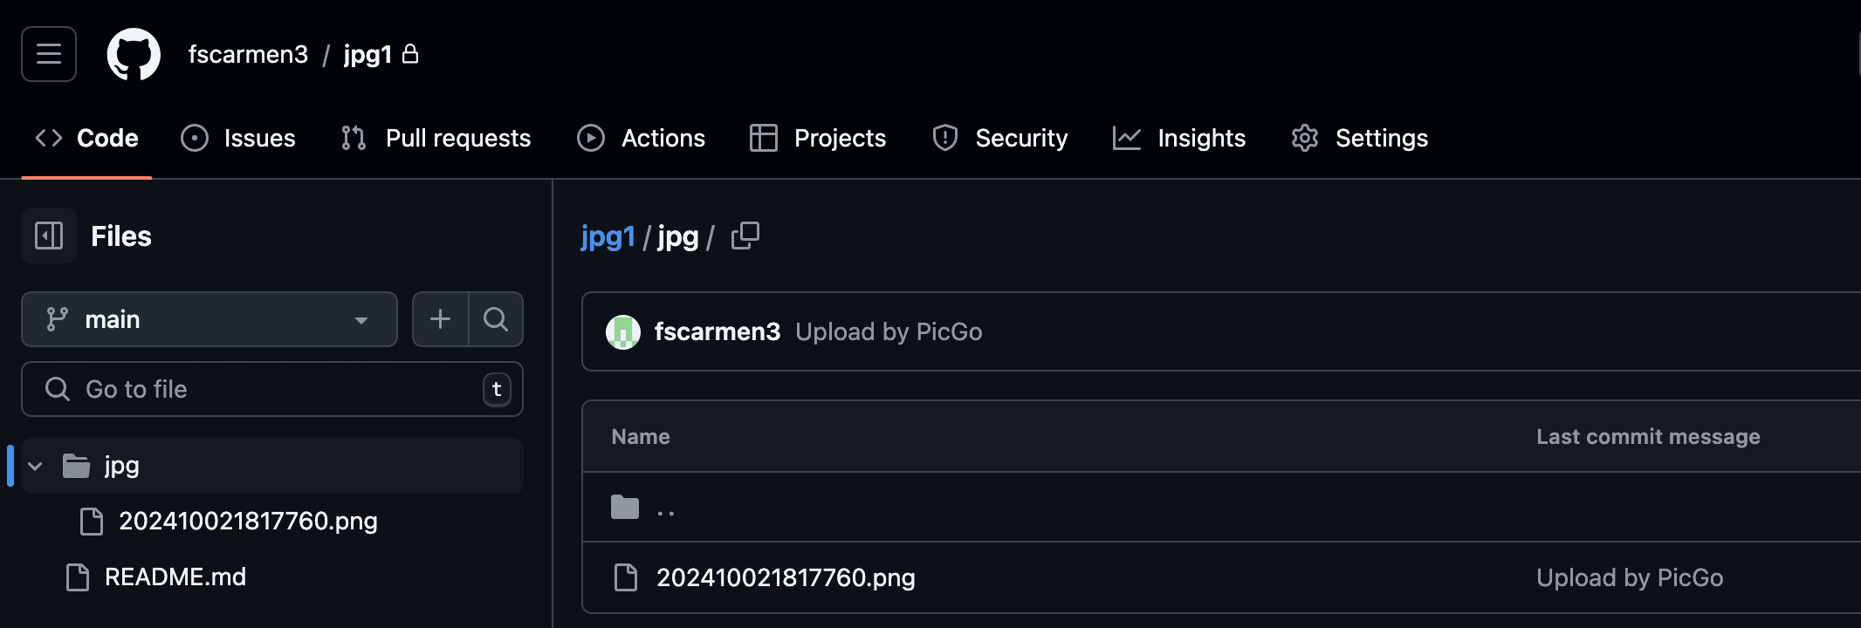
Task: Go to repository Settings tab
Action: (1360, 138)
